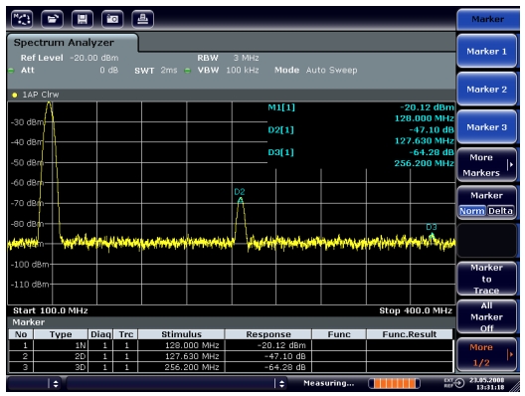Click Stop 400.0 MHz label
This screenshot has width=525, height=396.
tap(416, 310)
